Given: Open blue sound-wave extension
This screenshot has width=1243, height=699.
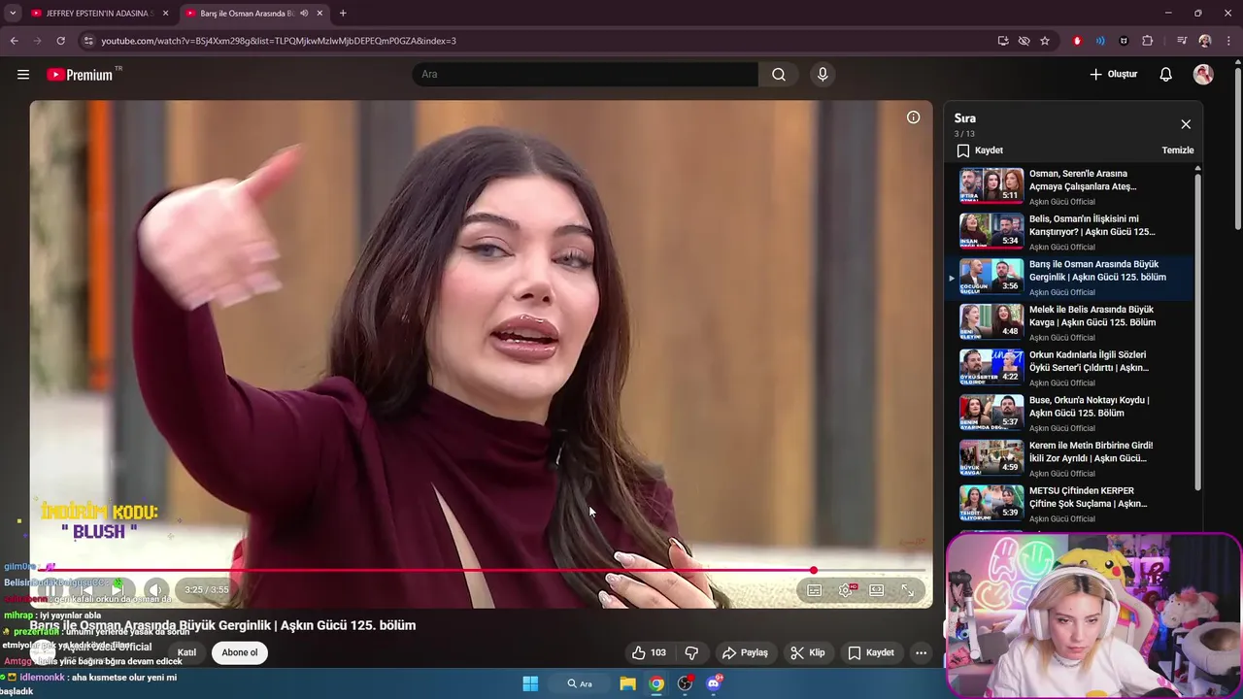Looking at the screenshot, I should 1100,41.
